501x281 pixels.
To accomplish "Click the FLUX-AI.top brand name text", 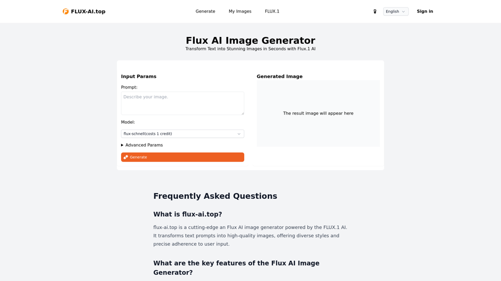I will coord(88,11).
